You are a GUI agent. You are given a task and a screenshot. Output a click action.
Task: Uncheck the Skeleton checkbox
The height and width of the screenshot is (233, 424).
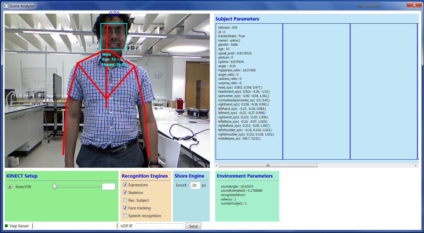(x=125, y=192)
